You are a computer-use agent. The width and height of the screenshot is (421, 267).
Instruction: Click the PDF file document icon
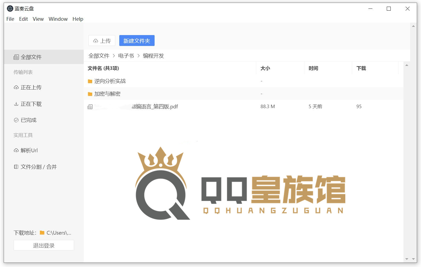coord(90,107)
